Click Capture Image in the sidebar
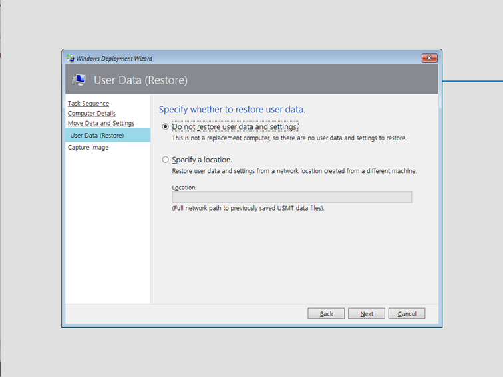This screenshot has height=377, width=503. 88,147
